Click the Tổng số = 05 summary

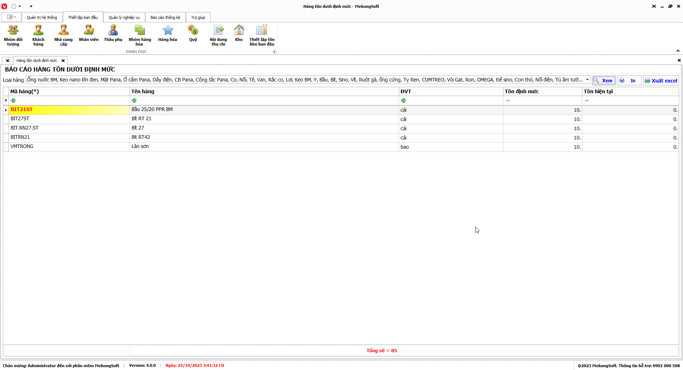[x=382, y=351]
